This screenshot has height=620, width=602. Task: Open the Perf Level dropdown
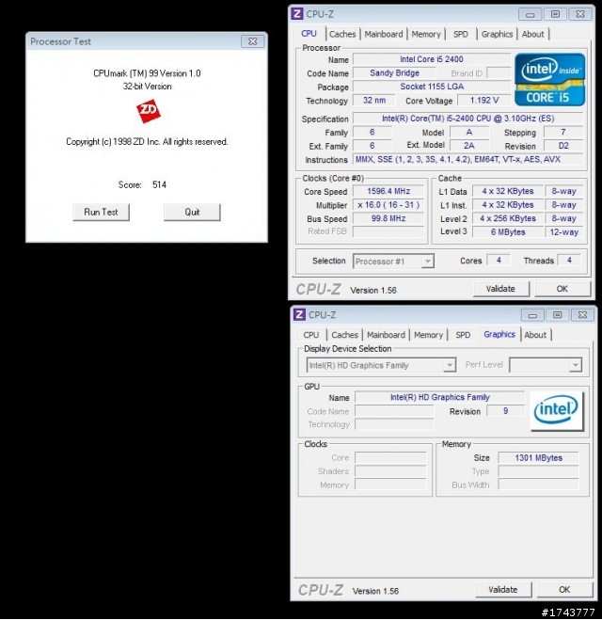576,365
